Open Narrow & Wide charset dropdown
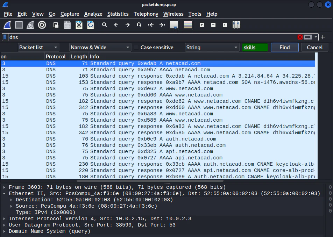Screen dimensions: 333x237 click(100, 48)
